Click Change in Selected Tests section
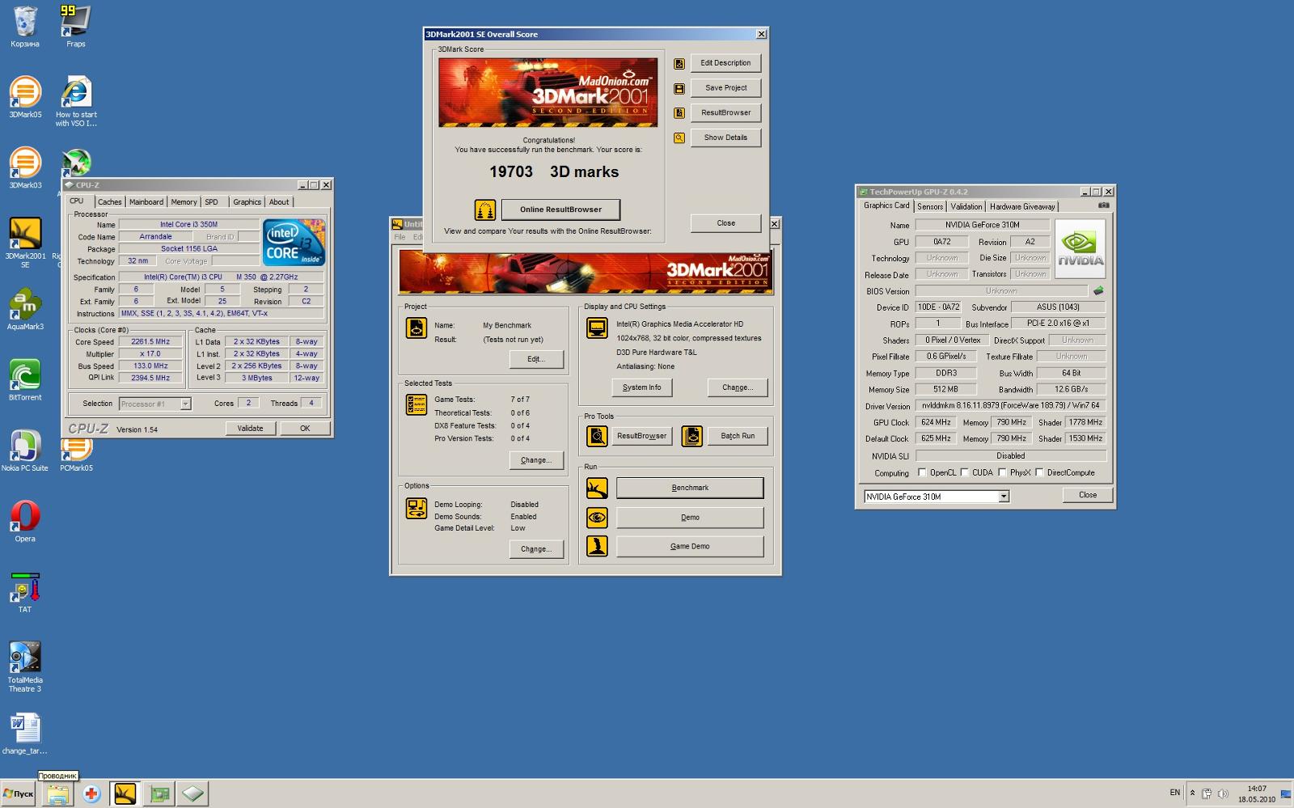 (536, 460)
